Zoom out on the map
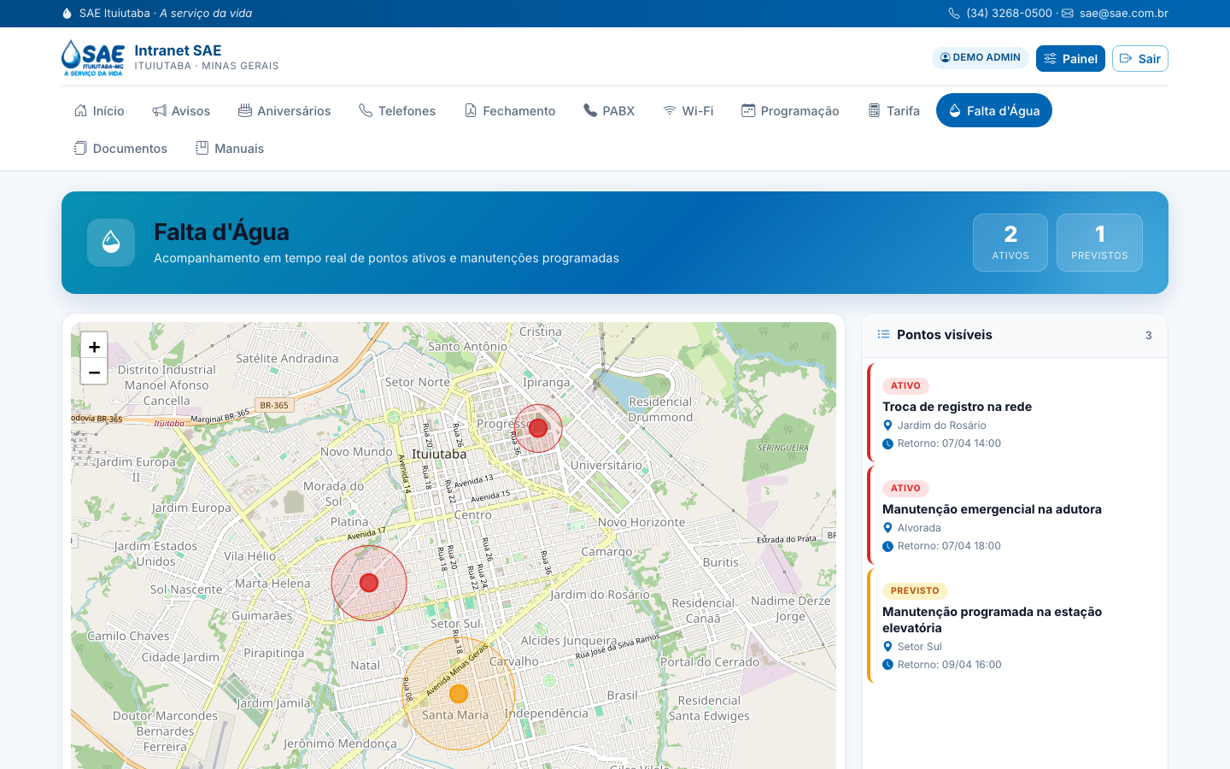Screen dimensions: 1230x769 (x=94, y=373)
